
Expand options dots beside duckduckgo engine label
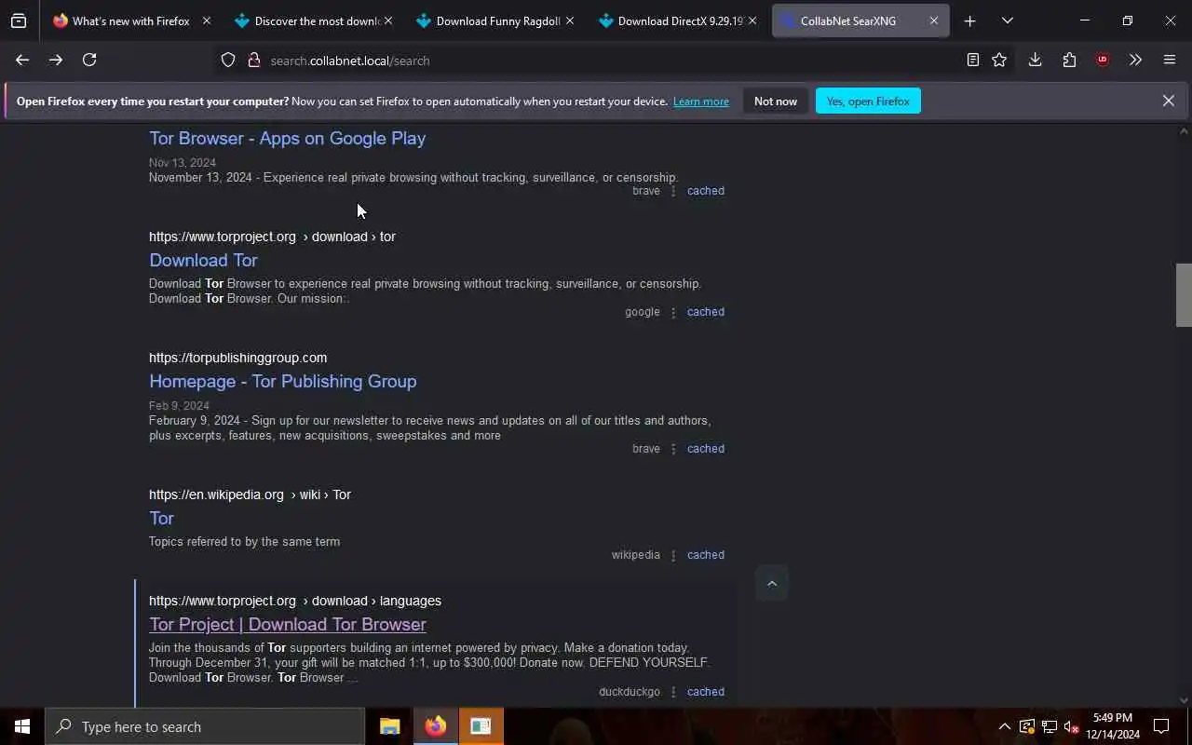(x=673, y=692)
